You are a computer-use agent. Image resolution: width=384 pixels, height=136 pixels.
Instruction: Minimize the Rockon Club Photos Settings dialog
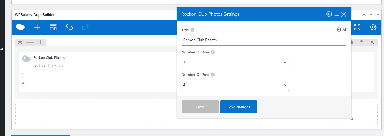(337, 15)
